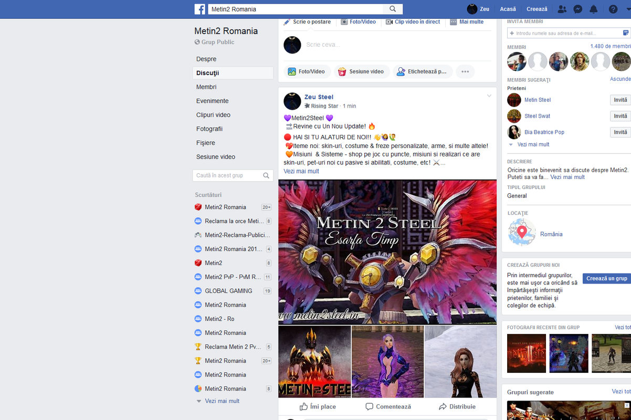The image size is (631, 420).
Task: Open Messenger icon in top bar
Action: [x=577, y=9]
